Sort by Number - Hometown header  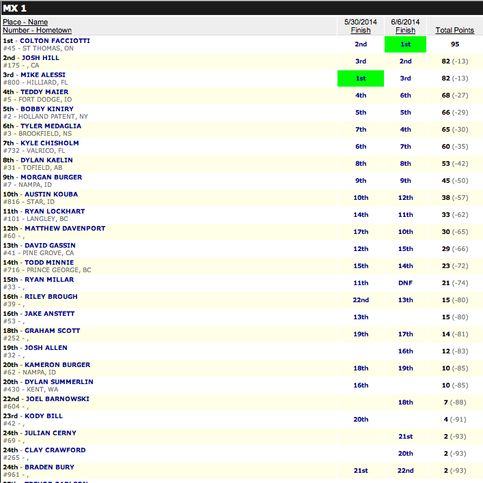(x=37, y=30)
